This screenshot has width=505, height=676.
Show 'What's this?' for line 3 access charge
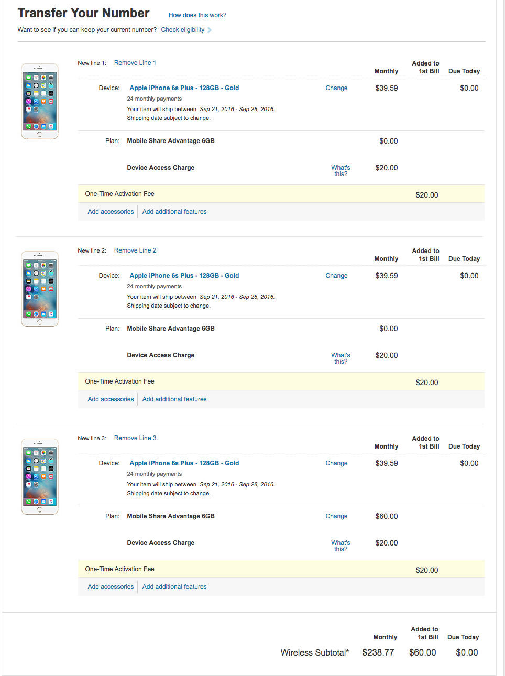[x=341, y=546]
